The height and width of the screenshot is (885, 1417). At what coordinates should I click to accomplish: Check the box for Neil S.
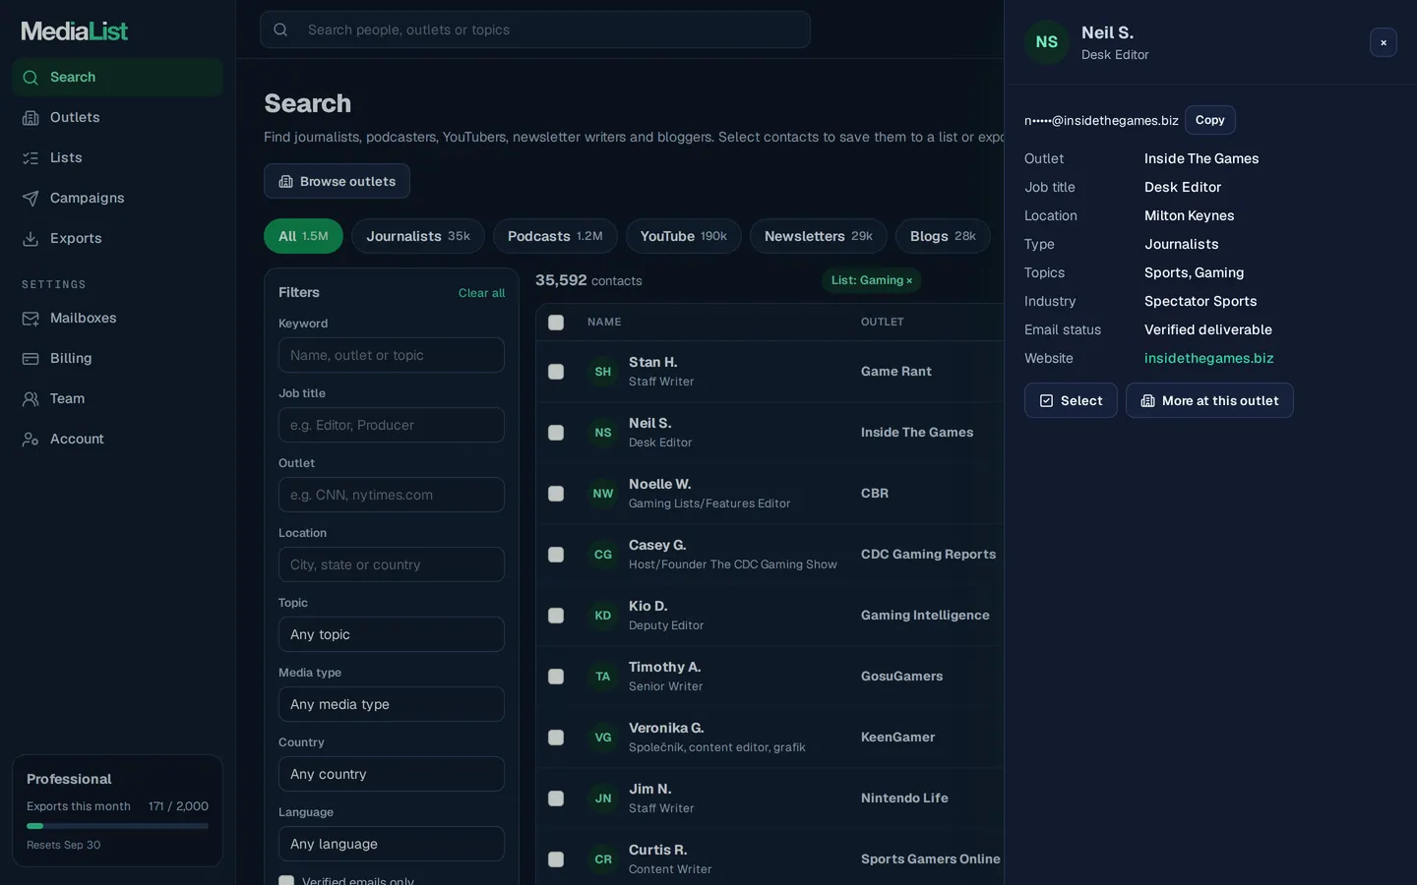pyautogui.click(x=556, y=433)
